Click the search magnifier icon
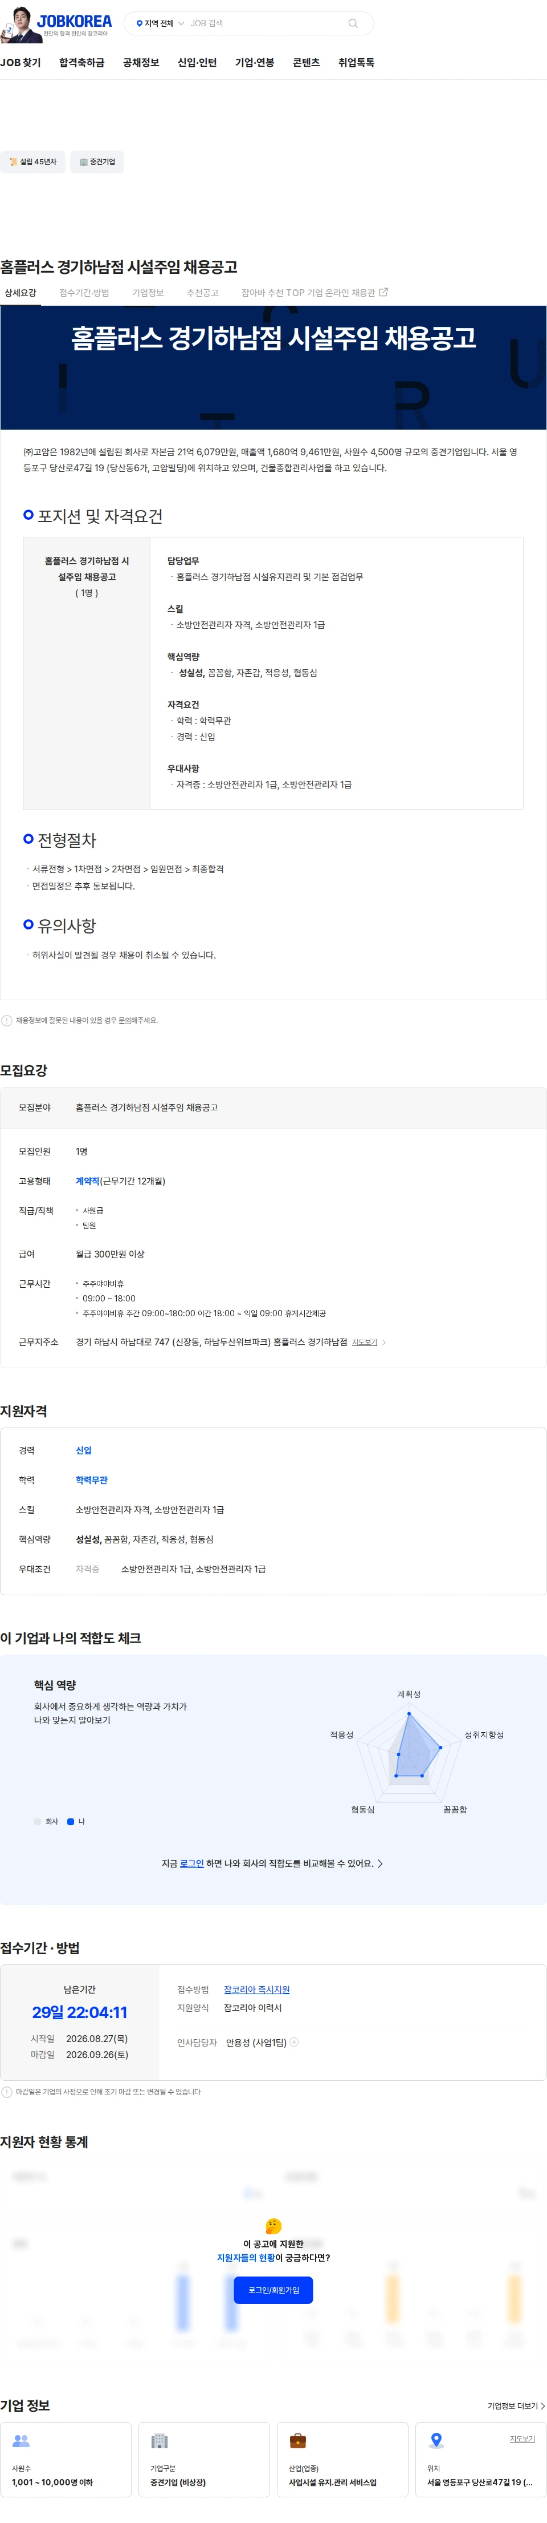 pos(352,23)
